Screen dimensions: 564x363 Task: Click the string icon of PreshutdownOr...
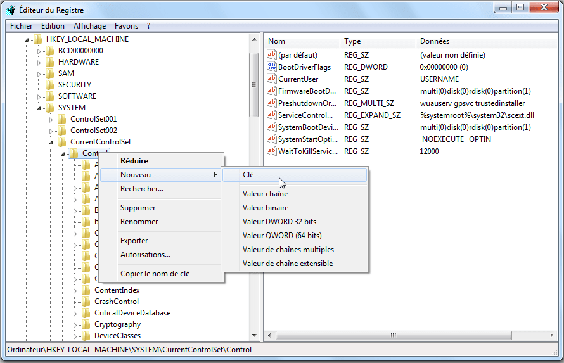tap(272, 103)
